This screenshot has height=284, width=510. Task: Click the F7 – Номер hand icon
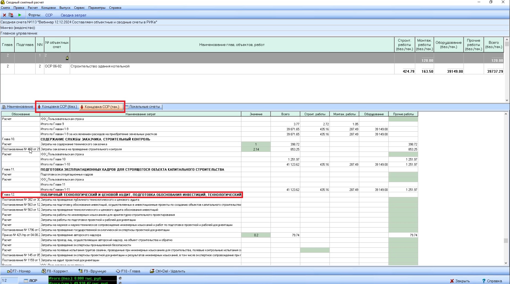[9, 271]
